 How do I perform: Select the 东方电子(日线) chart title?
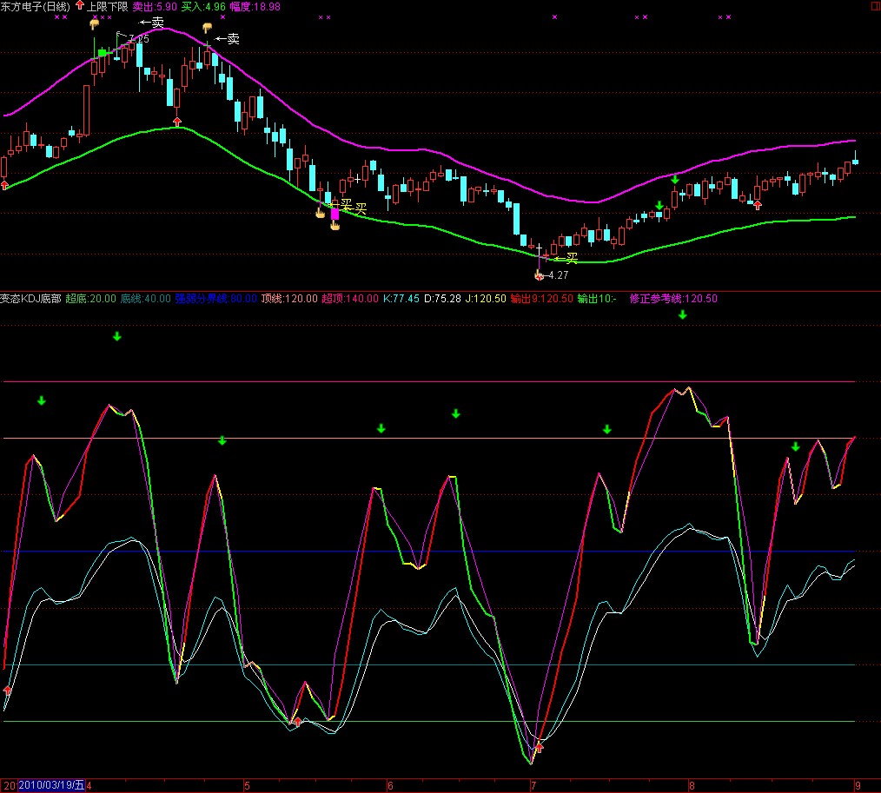point(36,6)
